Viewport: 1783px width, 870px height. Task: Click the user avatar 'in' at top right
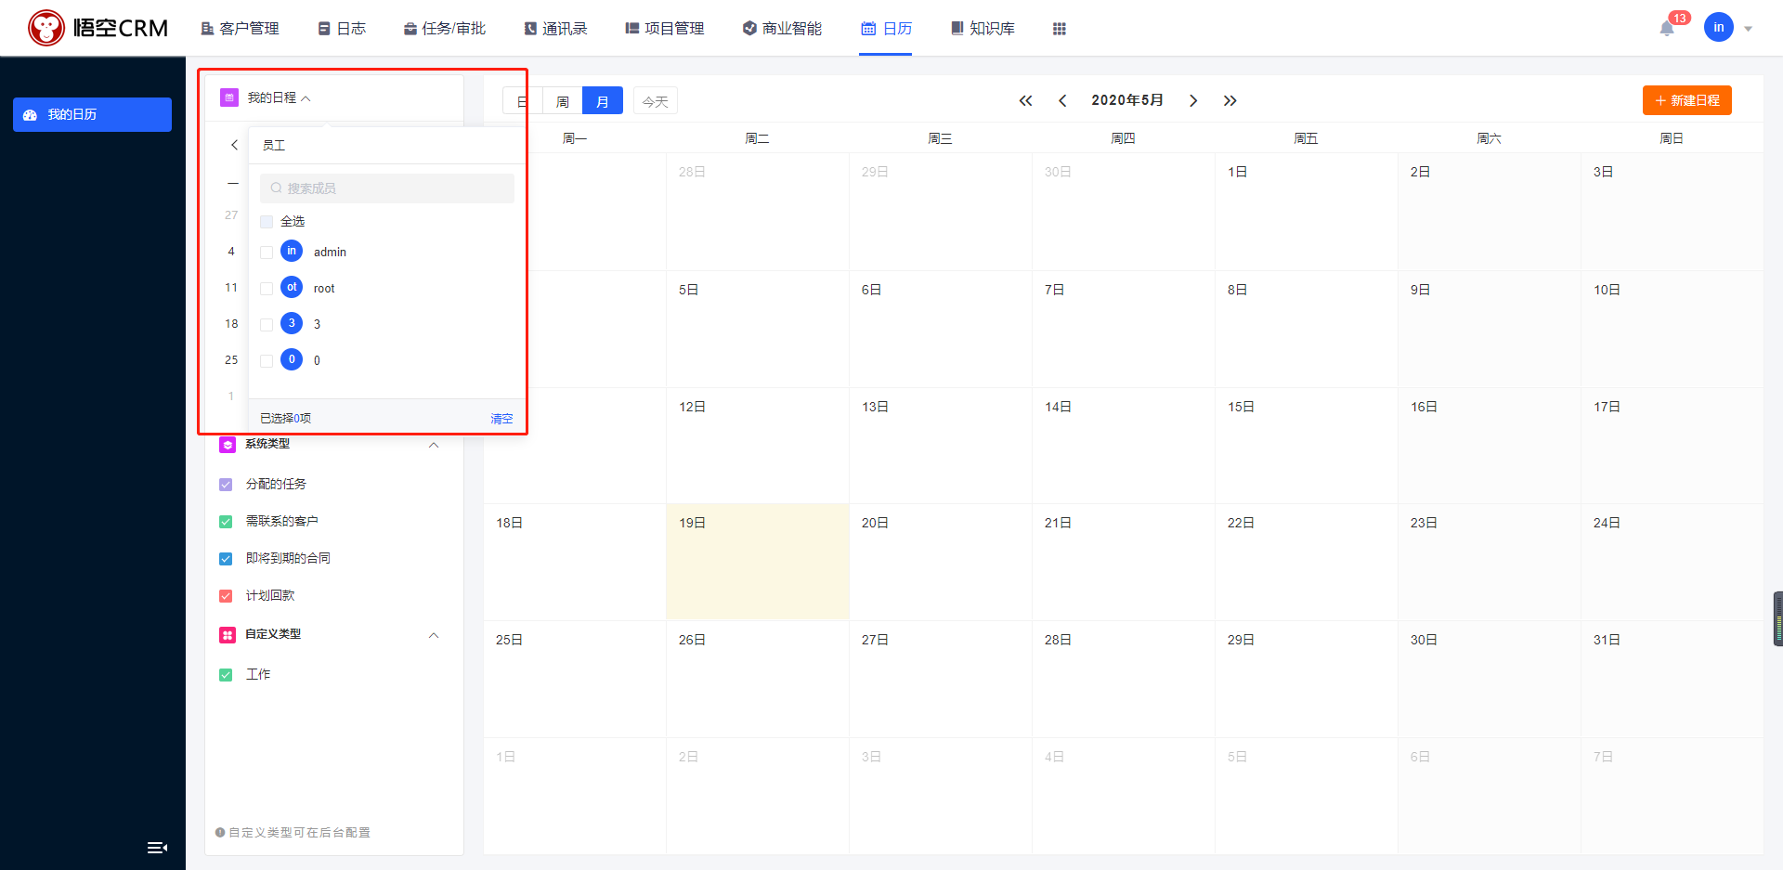(x=1718, y=28)
